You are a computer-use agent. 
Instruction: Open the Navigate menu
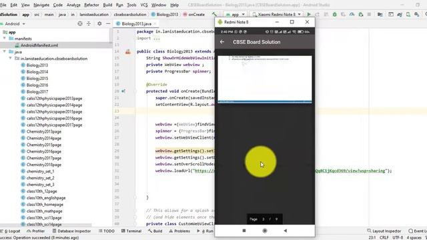41,5
